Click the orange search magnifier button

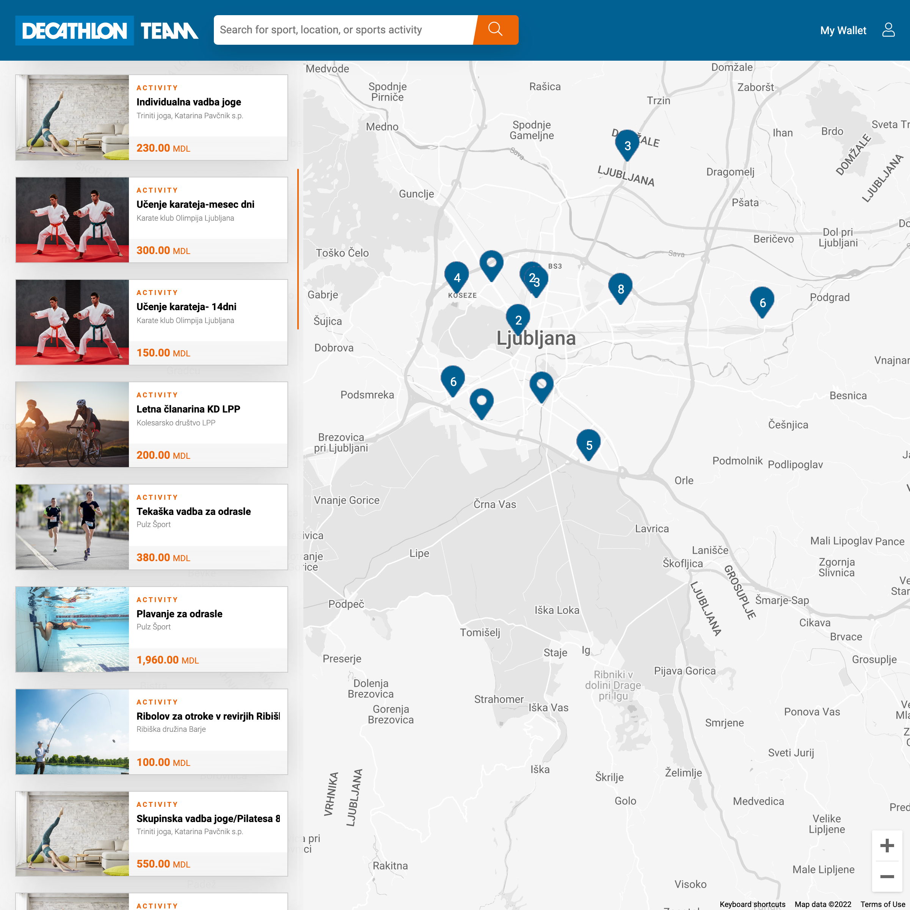click(495, 30)
